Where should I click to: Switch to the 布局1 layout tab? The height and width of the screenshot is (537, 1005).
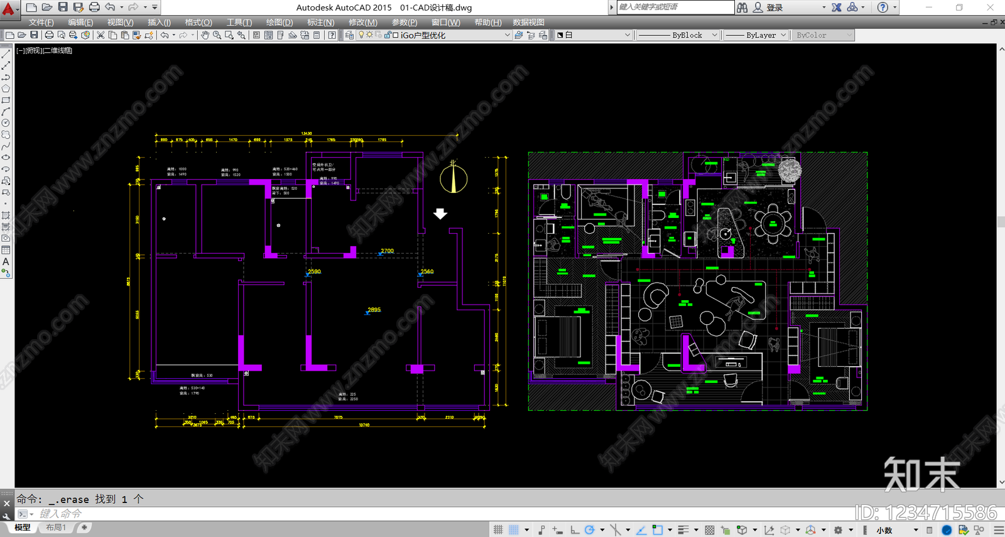(56, 528)
